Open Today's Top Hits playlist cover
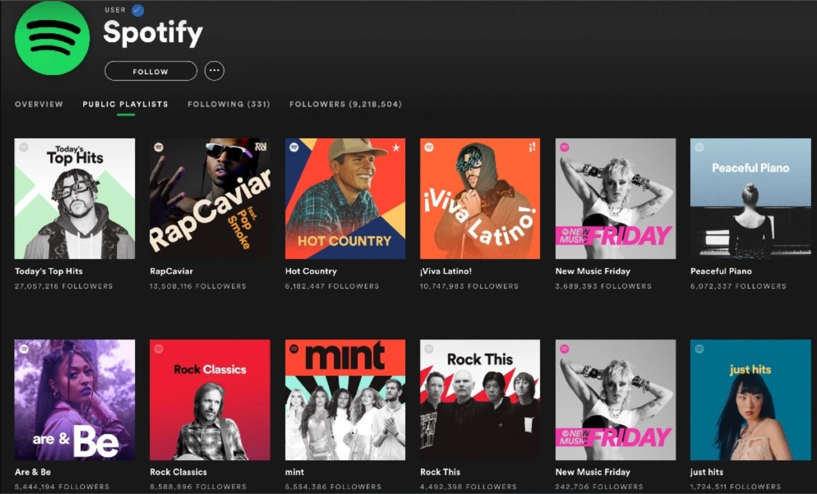 click(x=75, y=199)
